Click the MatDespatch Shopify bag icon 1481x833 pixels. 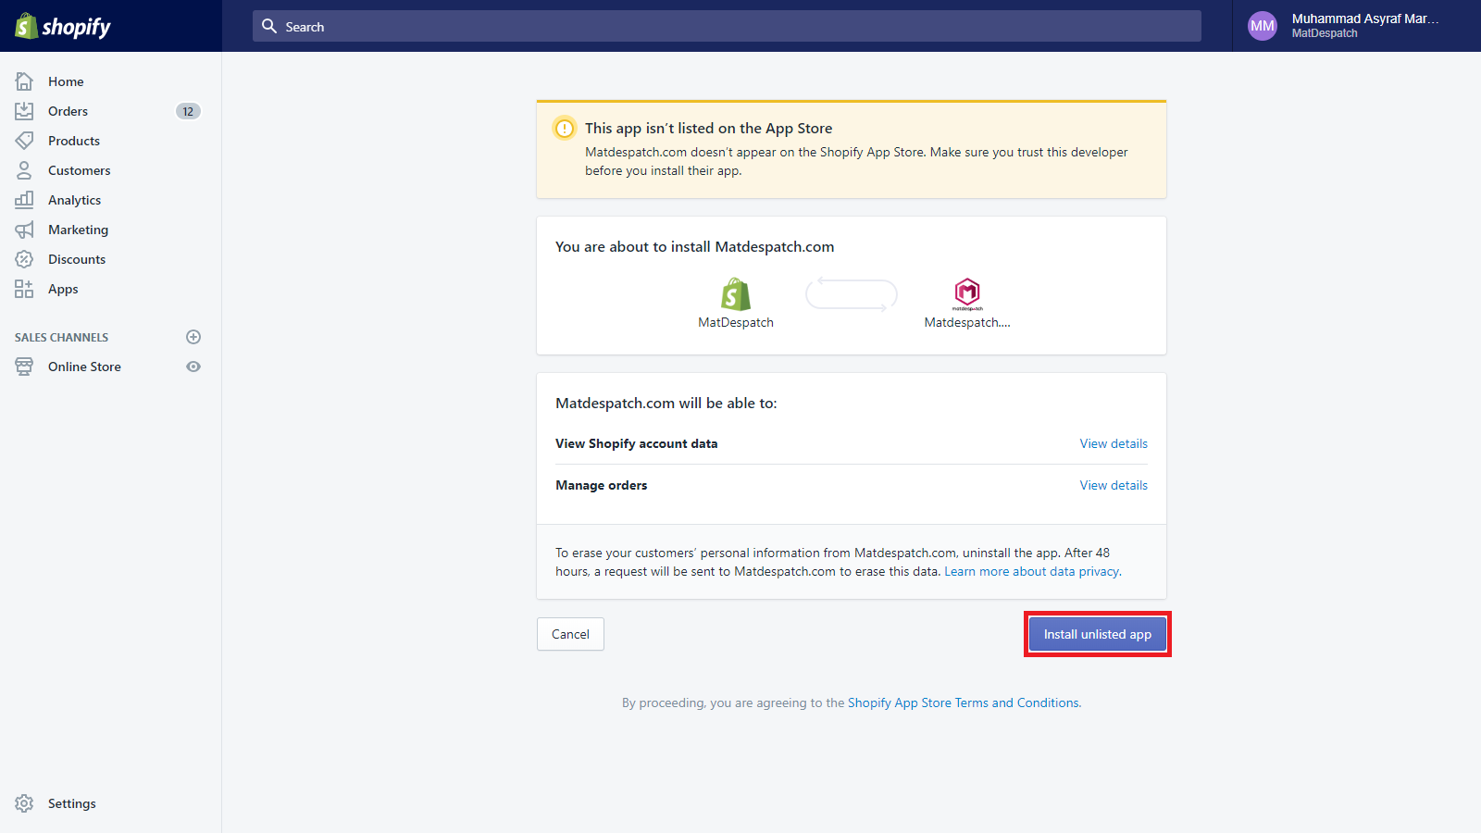[736, 294]
